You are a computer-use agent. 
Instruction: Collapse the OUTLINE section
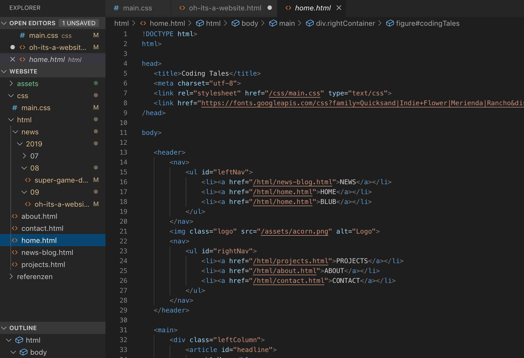click(x=4, y=328)
